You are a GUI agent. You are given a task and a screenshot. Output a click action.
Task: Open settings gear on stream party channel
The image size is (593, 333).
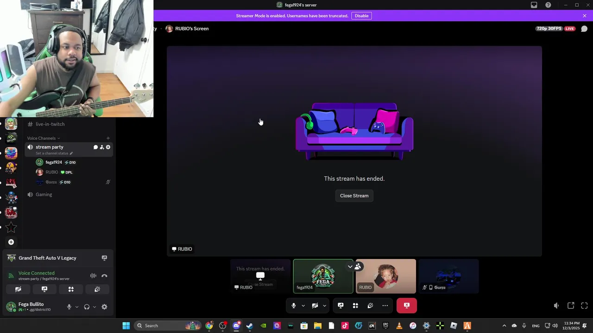(x=108, y=147)
